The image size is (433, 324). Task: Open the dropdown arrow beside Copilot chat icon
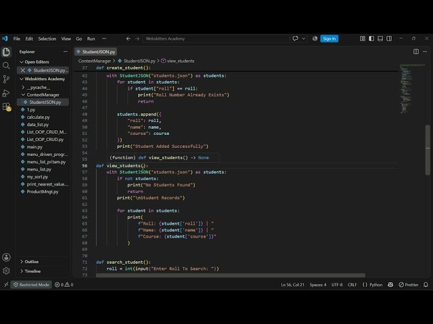click(x=304, y=38)
